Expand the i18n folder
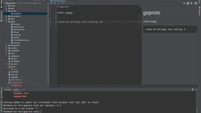This screenshot has width=201, height=113. (x=6, y=19)
